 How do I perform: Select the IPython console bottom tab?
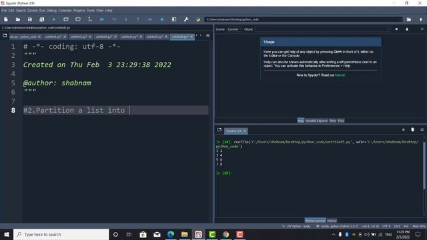pyautogui.click(x=315, y=221)
